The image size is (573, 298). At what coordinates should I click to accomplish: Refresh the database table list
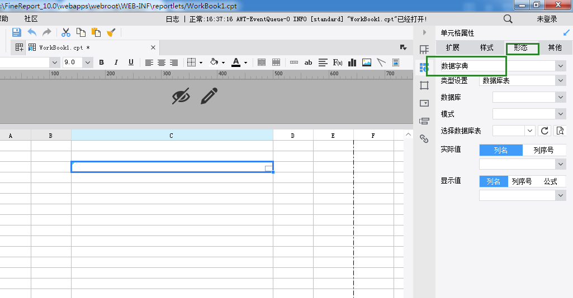click(544, 131)
